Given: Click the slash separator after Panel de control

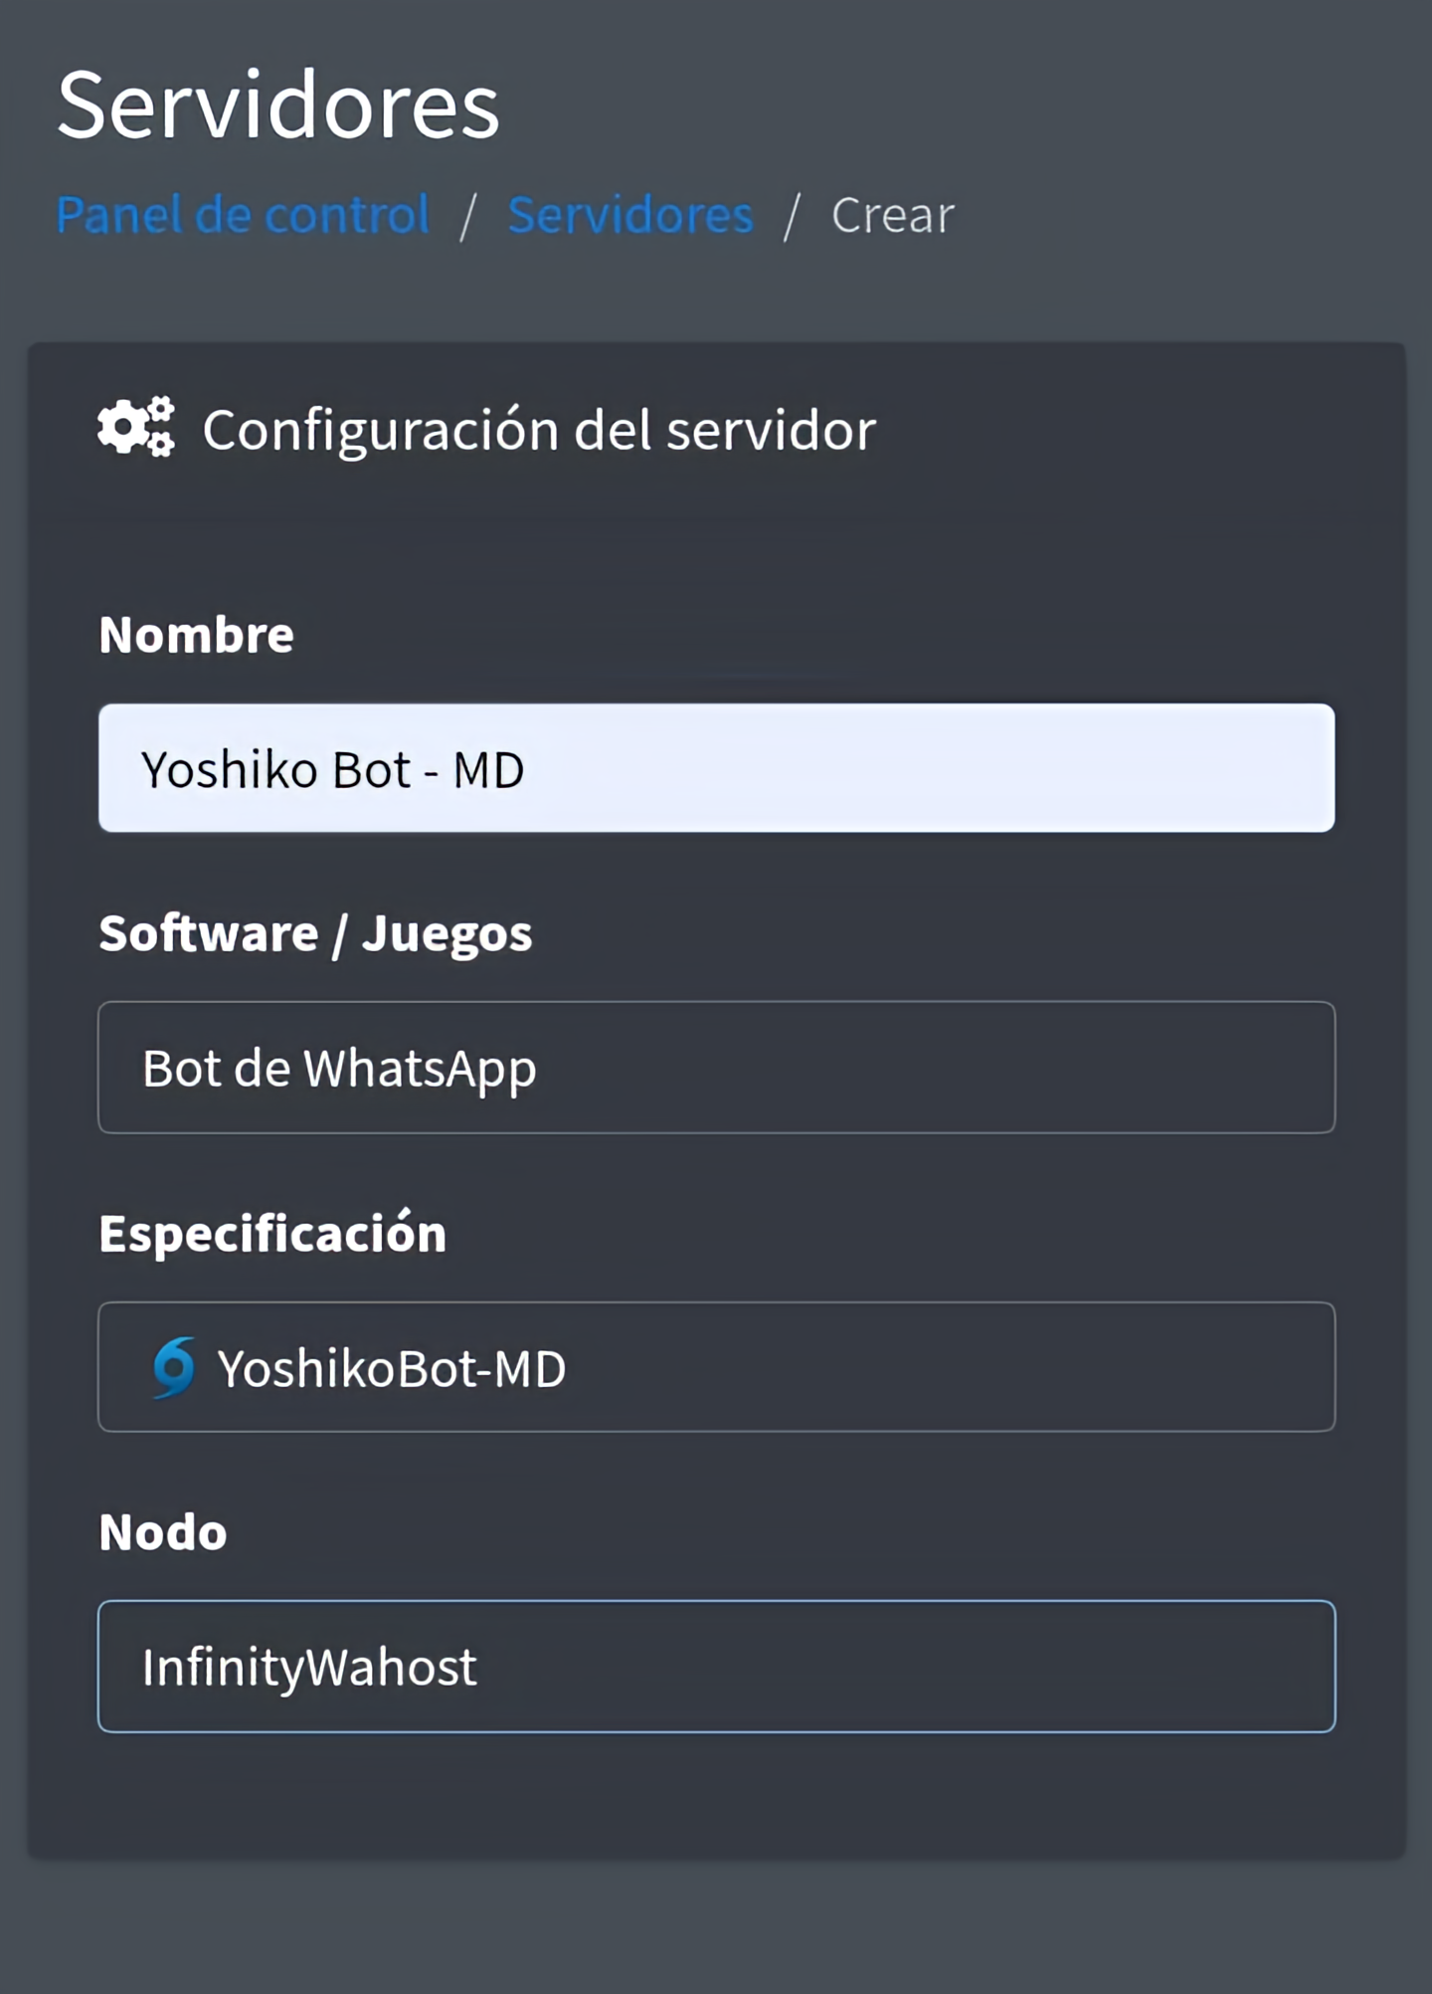Looking at the screenshot, I should click(468, 216).
